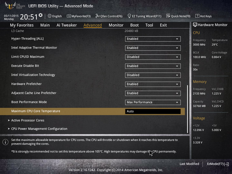Open the Intel Adaptive Thermal Monitor dropdown

(x=153, y=48)
